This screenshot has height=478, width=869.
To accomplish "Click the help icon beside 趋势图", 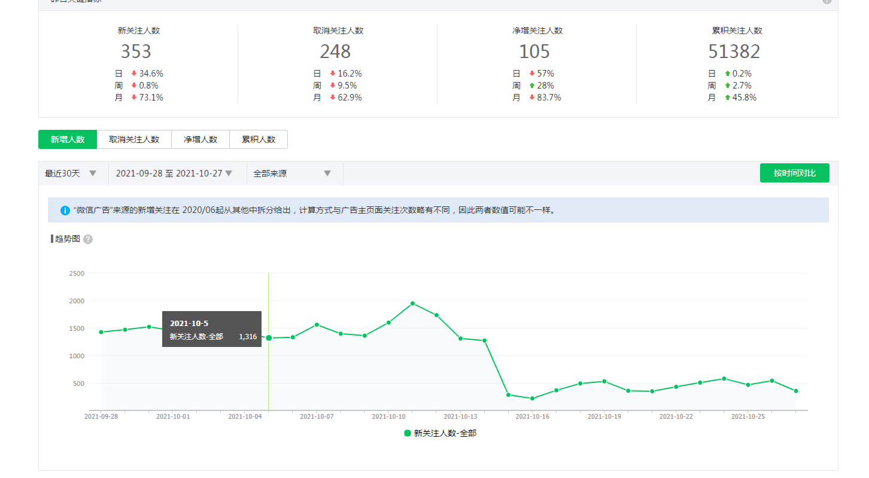I will coord(88,239).
